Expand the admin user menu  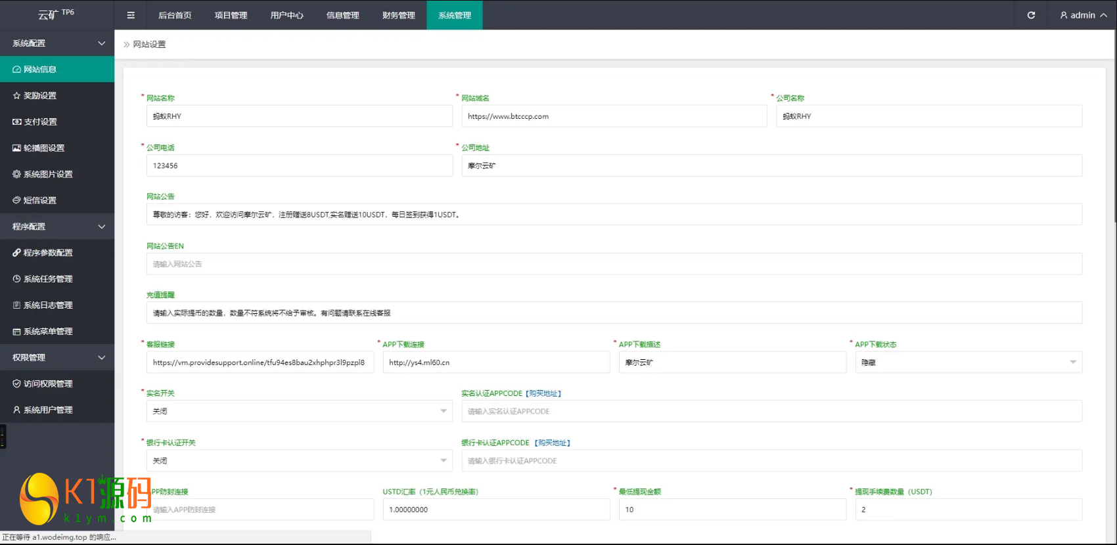[x=1083, y=15]
